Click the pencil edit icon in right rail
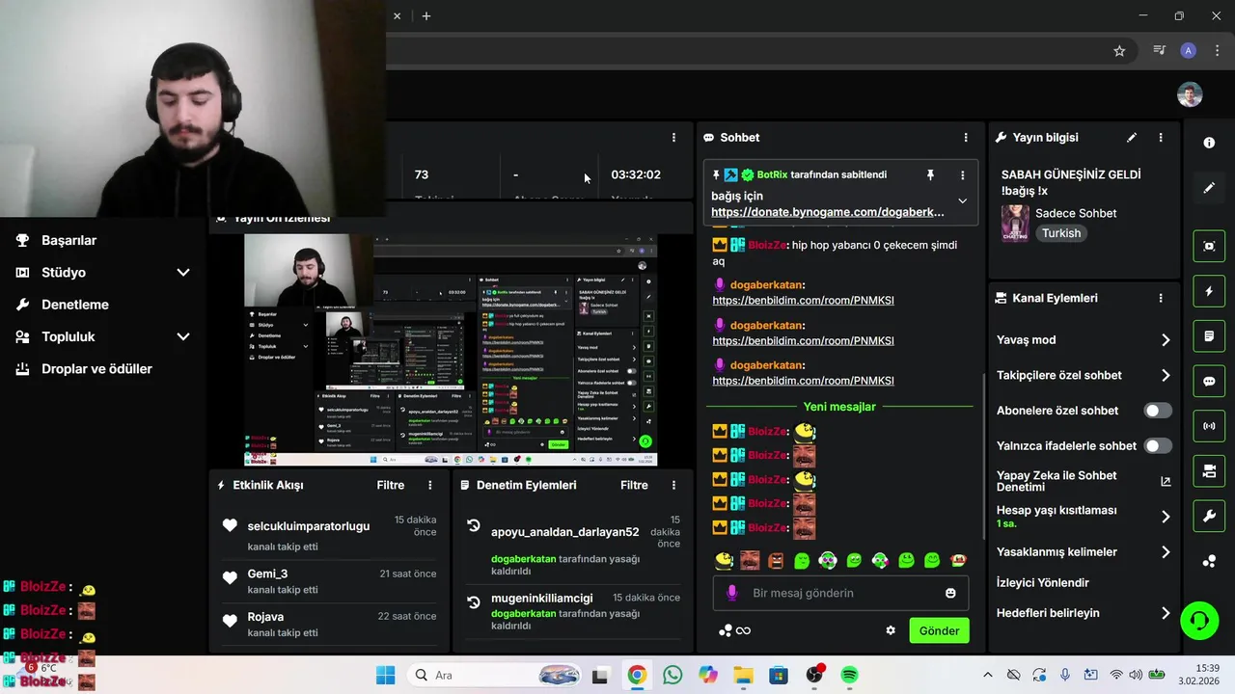1235x694 pixels. [1209, 188]
